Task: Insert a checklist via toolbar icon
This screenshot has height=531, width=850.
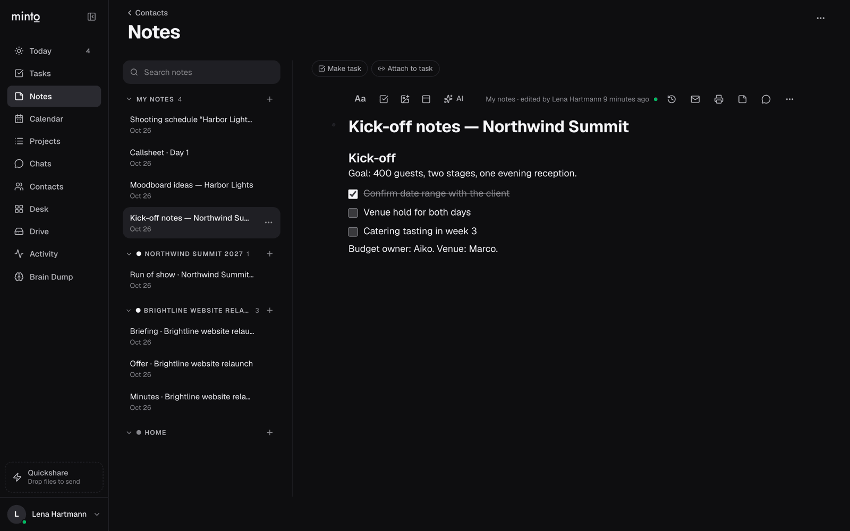Action: click(x=384, y=99)
